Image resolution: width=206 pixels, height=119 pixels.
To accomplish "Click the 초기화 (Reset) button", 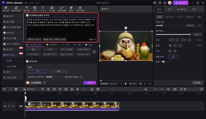I will 197,83.
